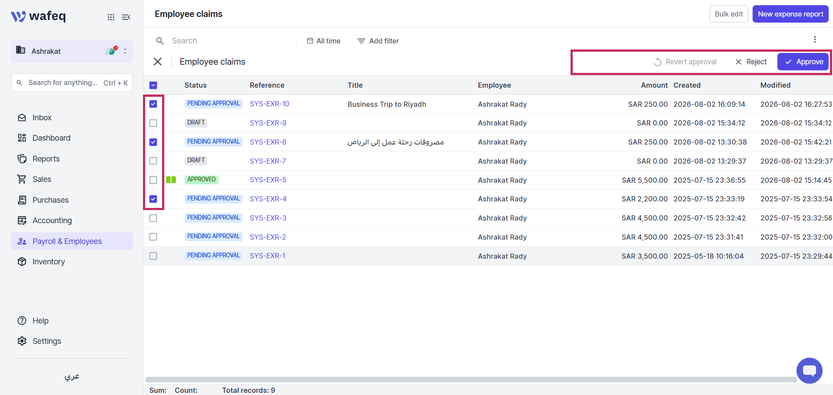833x395 pixels.
Task: Click the Search for anything box
Action: pos(72,83)
